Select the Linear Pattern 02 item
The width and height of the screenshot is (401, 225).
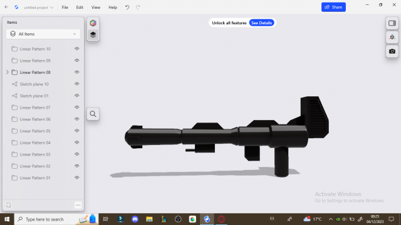coord(43,166)
